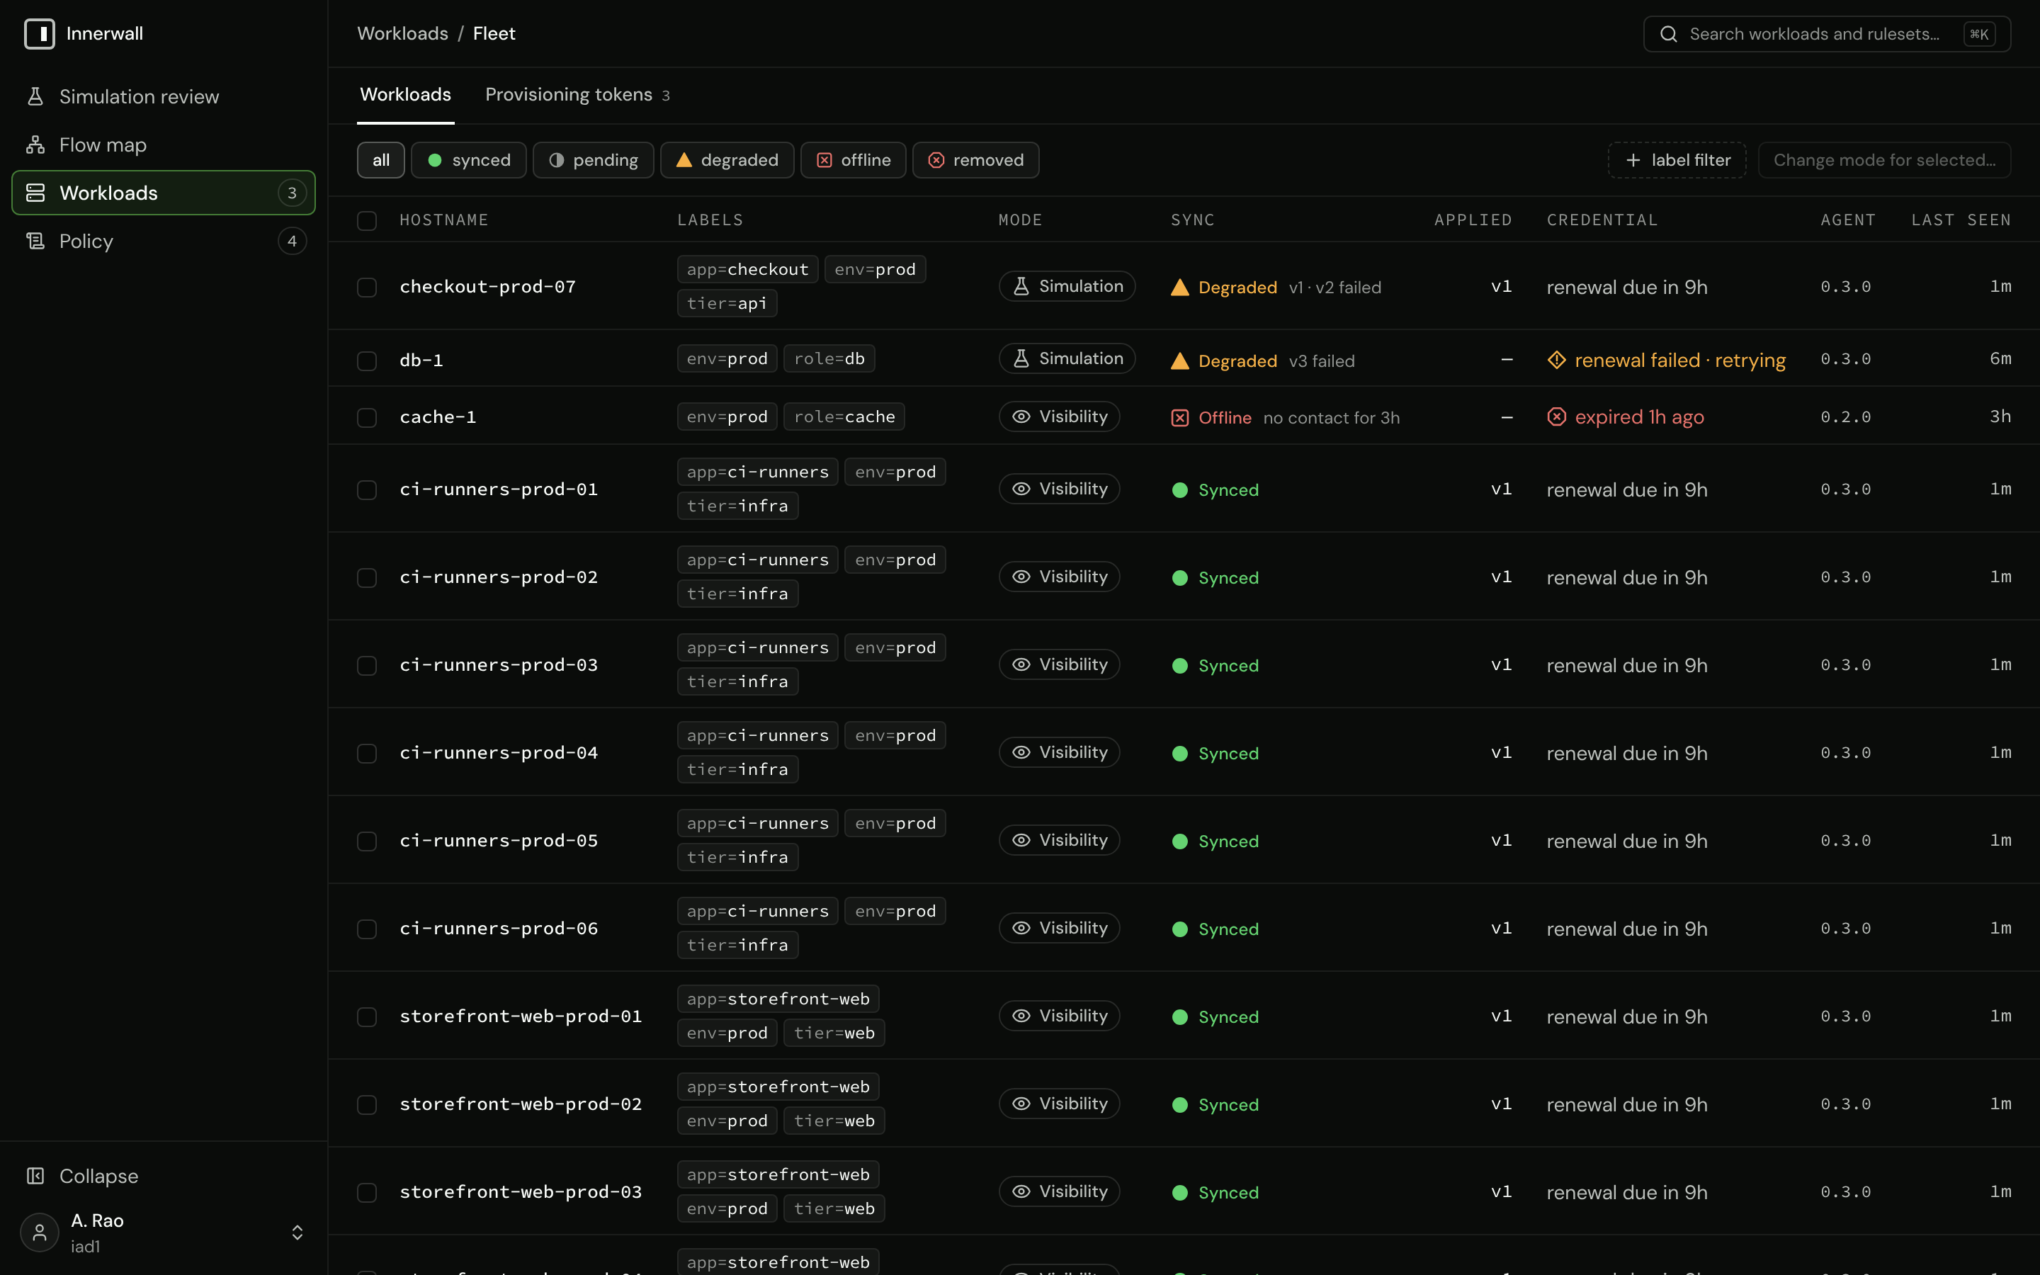
Task: Focus the Search workloads and rulesets field
Action: point(1827,34)
